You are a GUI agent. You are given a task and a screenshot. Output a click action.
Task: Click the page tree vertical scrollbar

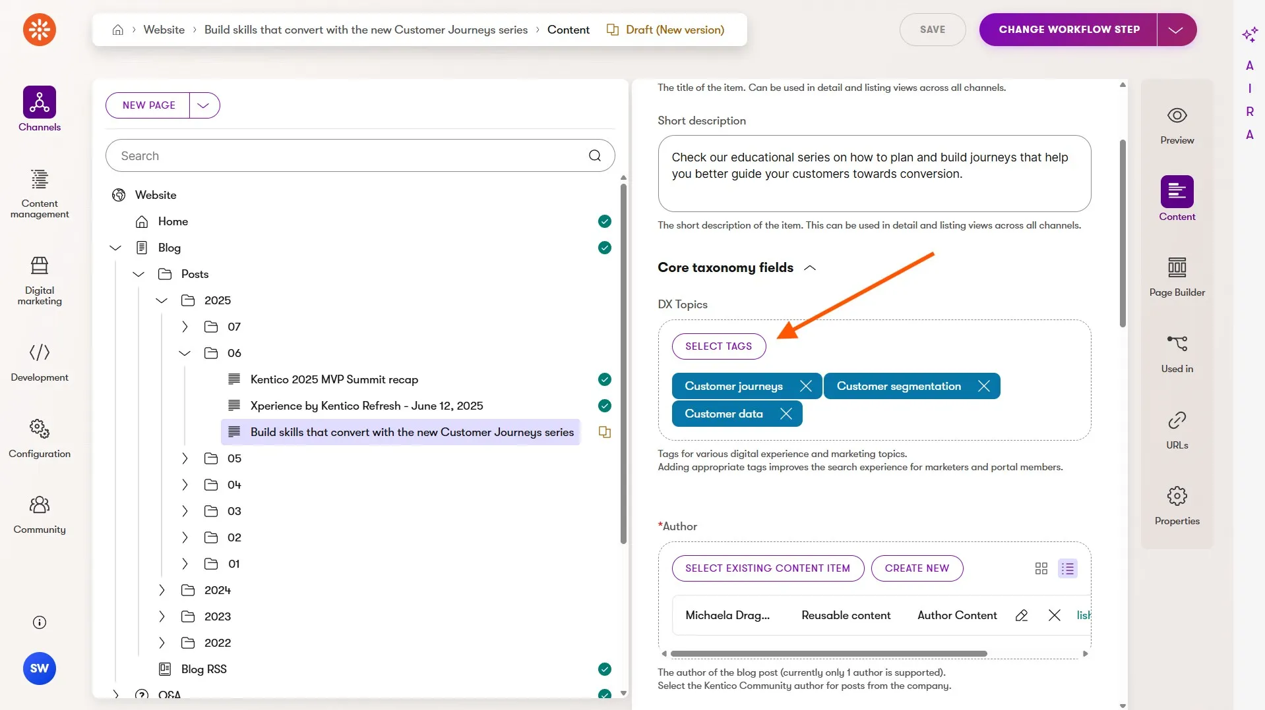click(x=623, y=364)
